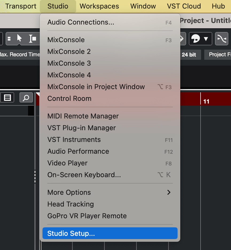Click the Find Tracks magnifier icon
This screenshot has height=250, width=231.
[x=26, y=97]
